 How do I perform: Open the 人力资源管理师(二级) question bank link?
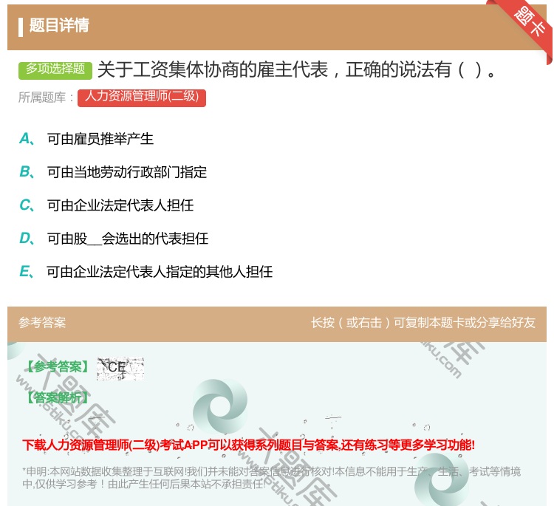coord(142,98)
